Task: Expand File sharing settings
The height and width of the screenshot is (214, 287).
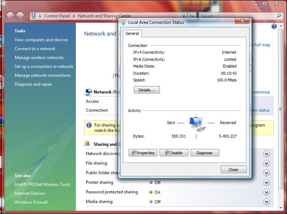Action: tap(266, 164)
